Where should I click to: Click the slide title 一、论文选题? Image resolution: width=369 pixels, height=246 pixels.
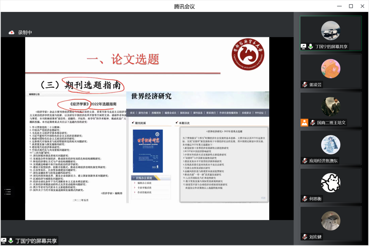point(123,59)
